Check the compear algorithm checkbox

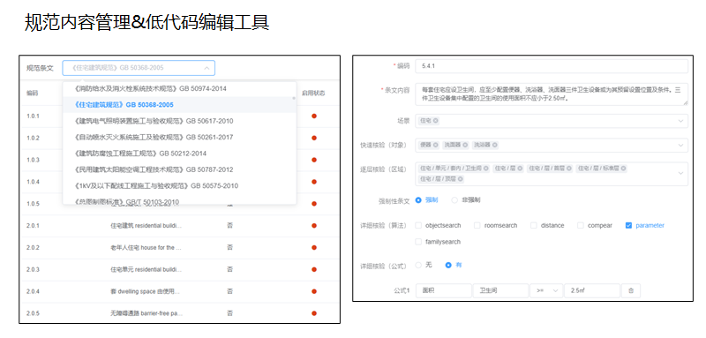click(581, 226)
